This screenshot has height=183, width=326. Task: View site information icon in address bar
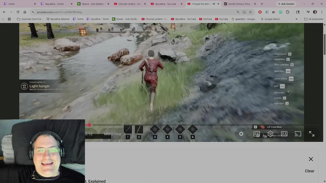[x=33, y=12]
